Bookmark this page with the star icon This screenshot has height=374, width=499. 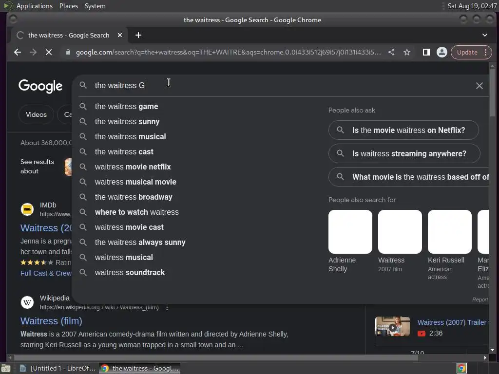(407, 52)
